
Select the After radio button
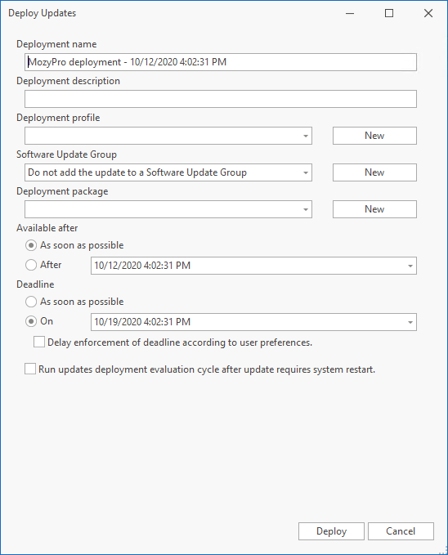(31, 265)
